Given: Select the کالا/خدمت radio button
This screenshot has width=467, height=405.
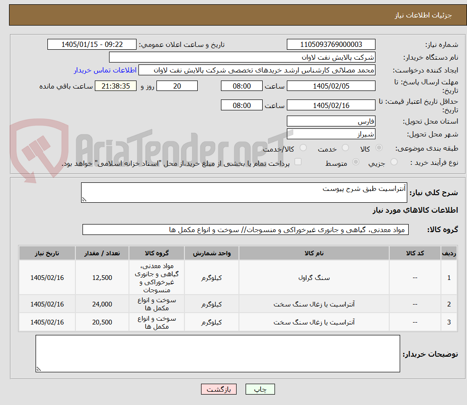Looking at the screenshot, I should [303, 148].
